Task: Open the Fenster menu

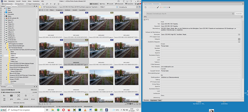Action: 24,1
